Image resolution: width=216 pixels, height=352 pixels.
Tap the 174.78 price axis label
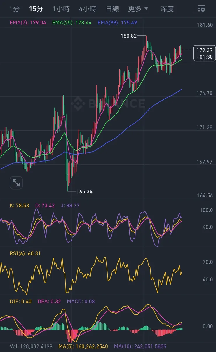tap(205, 93)
